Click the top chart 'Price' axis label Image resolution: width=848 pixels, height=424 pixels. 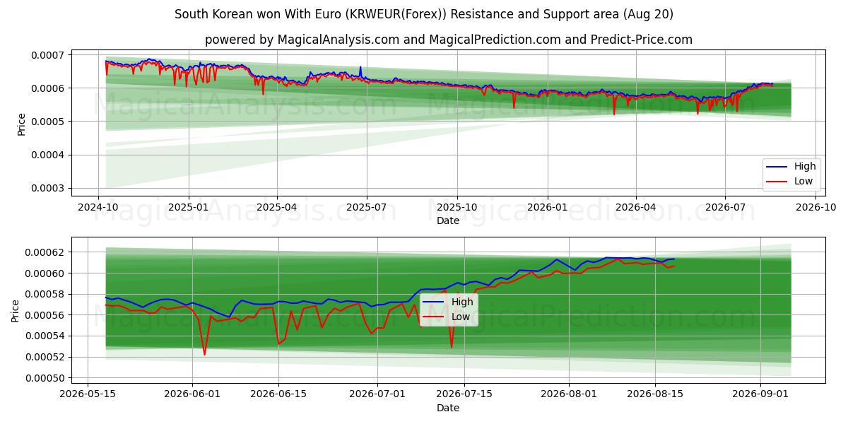[21, 124]
